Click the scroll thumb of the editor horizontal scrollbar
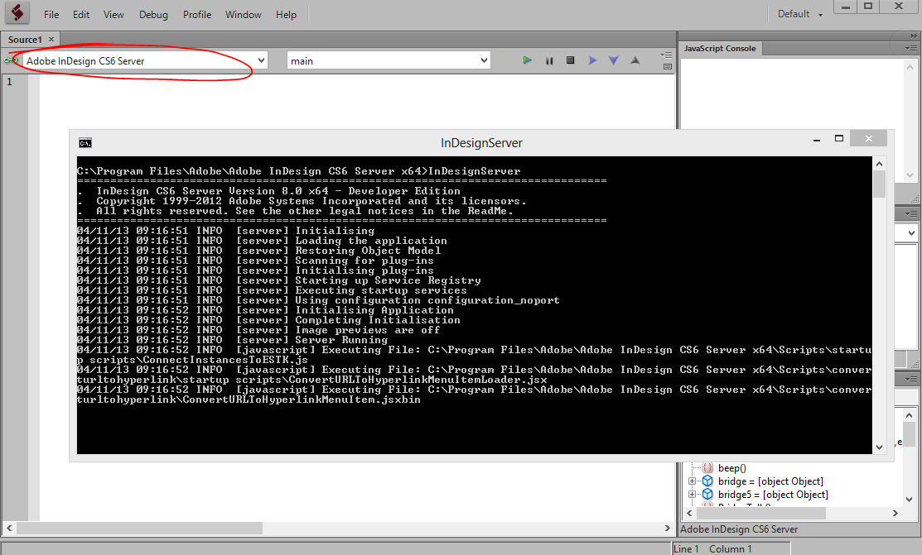Screen dimensions: 922x555 139,528
